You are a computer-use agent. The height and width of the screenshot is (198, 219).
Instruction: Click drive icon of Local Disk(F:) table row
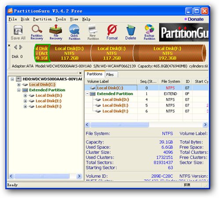tap(98, 111)
